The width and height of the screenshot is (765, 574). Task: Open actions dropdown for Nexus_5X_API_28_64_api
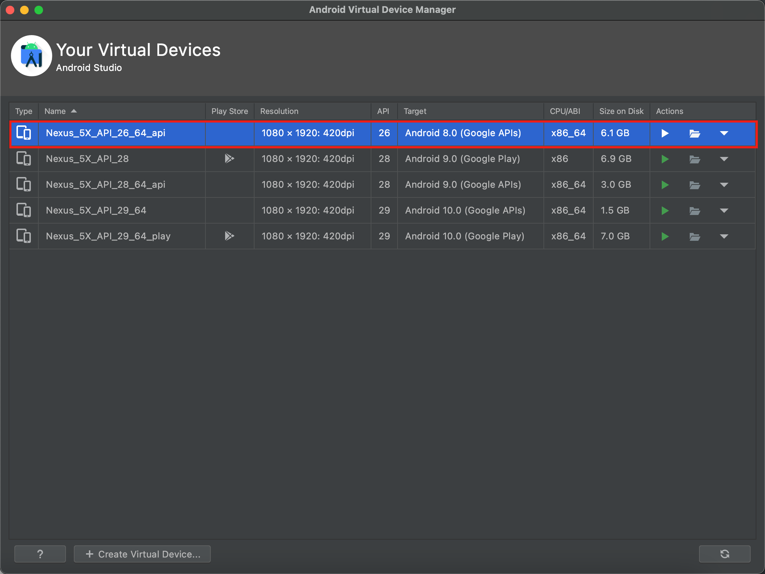[724, 185]
